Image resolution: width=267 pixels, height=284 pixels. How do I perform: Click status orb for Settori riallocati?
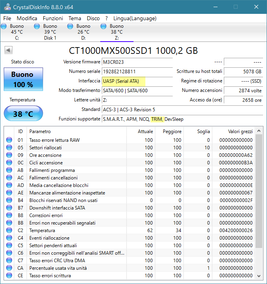click(x=9, y=148)
